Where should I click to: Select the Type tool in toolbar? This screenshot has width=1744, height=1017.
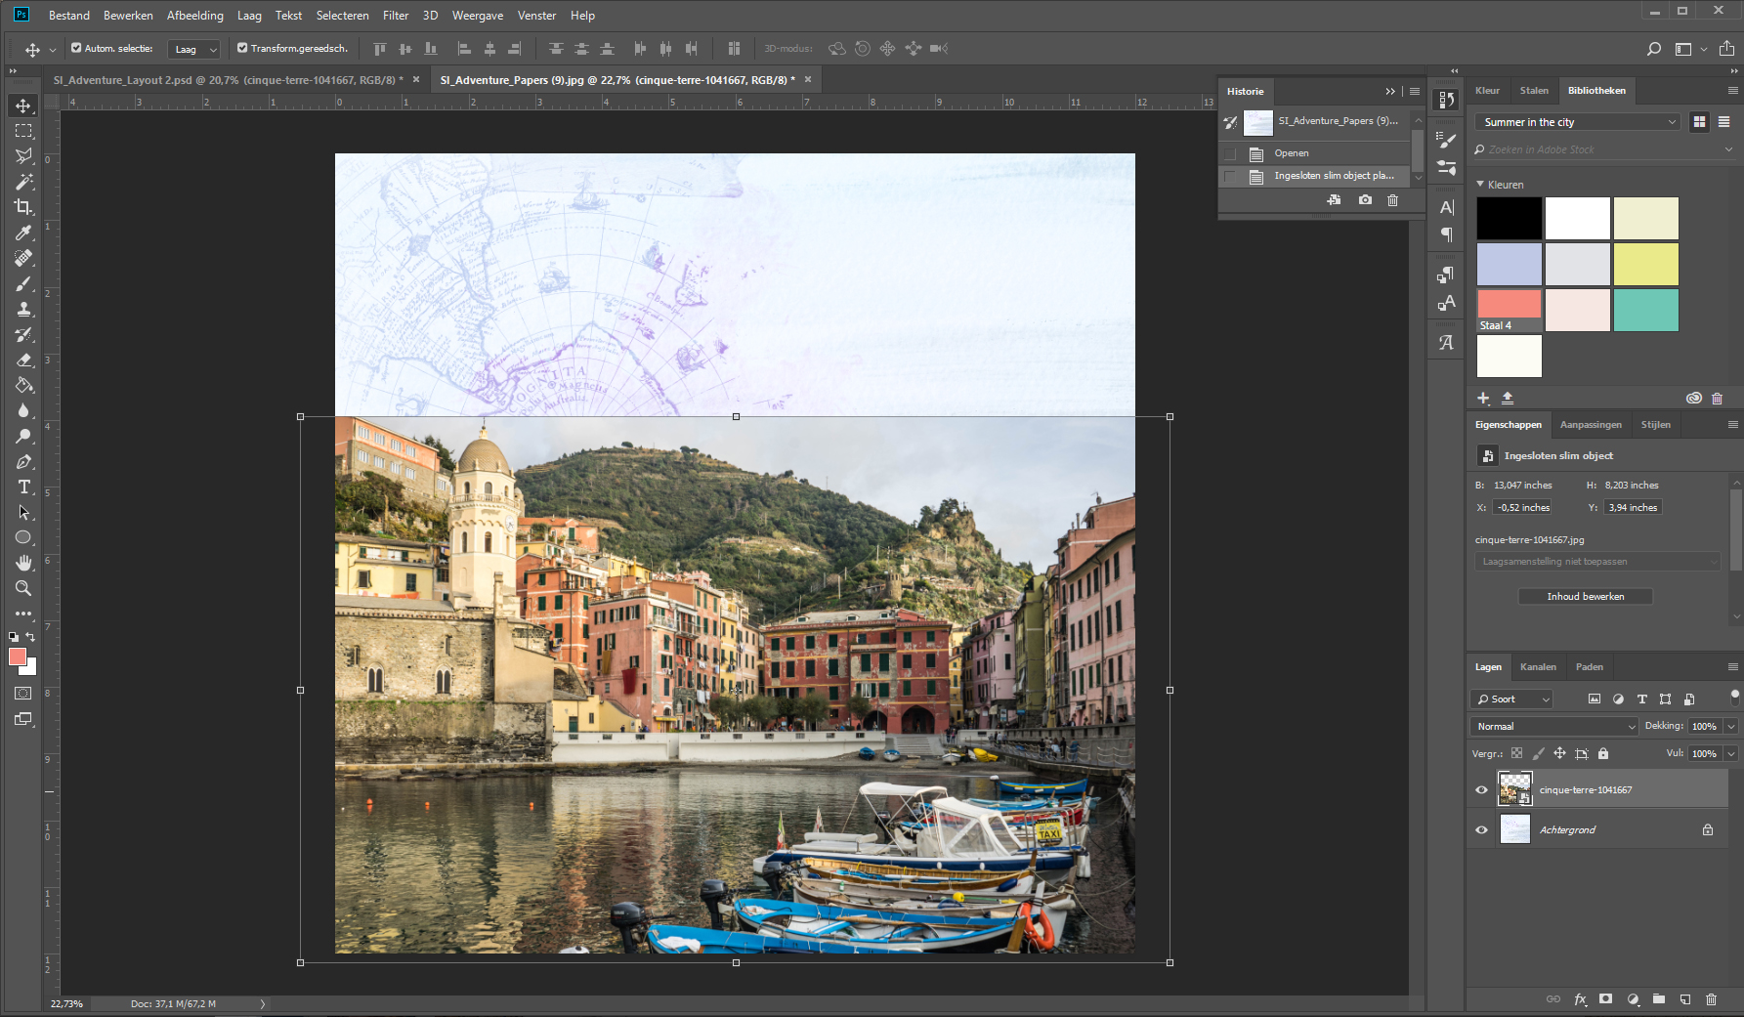point(23,487)
